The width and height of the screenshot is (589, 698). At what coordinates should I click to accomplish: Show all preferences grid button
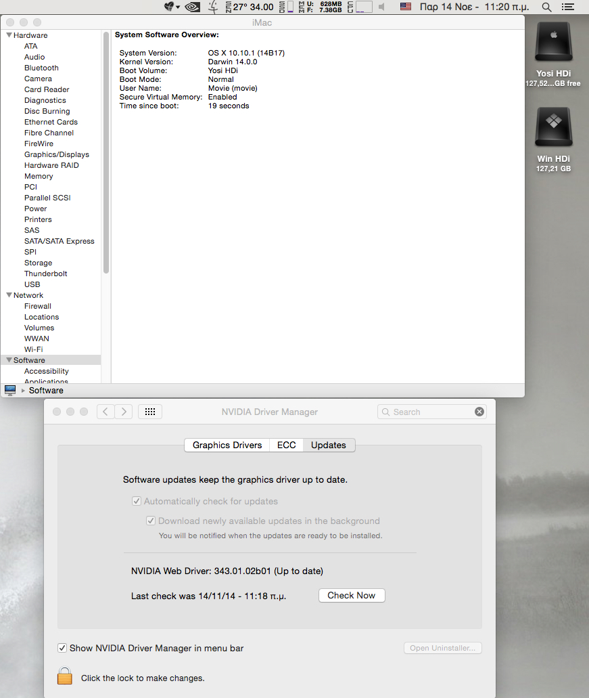pos(150,412)
